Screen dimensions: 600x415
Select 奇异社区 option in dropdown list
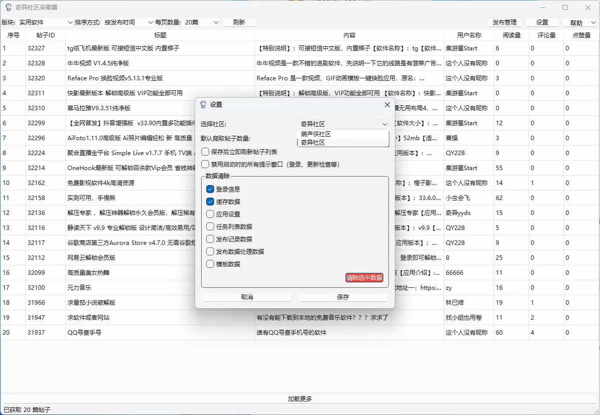point(343,142)
